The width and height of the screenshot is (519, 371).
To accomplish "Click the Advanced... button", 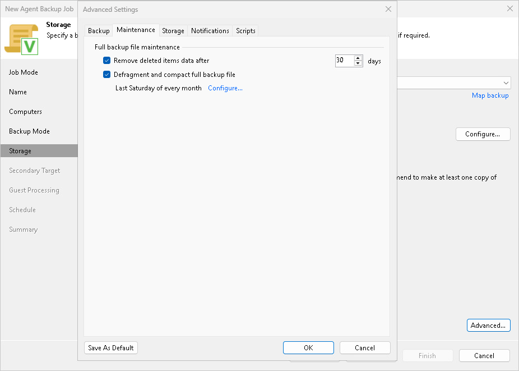I will [x=488, y=325].
